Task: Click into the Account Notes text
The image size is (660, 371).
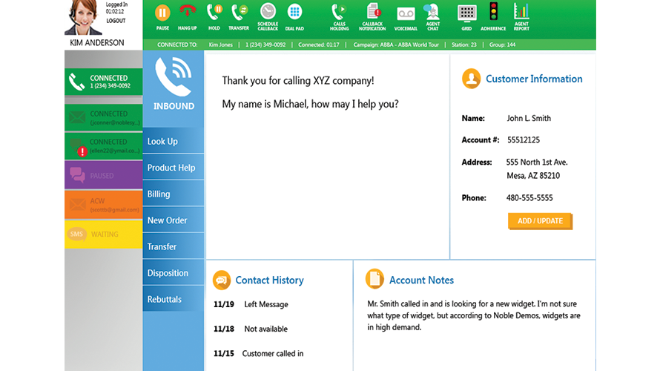Action: [x=474, y=315]
